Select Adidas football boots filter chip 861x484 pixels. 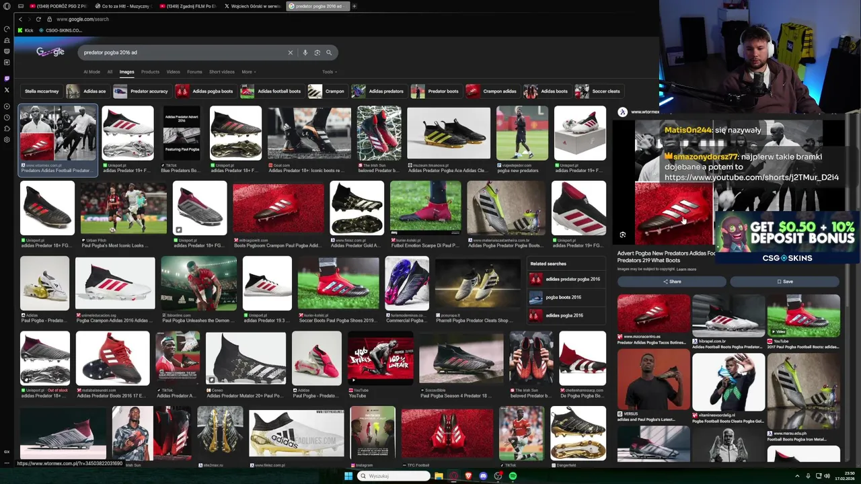(x=272, y=91)
